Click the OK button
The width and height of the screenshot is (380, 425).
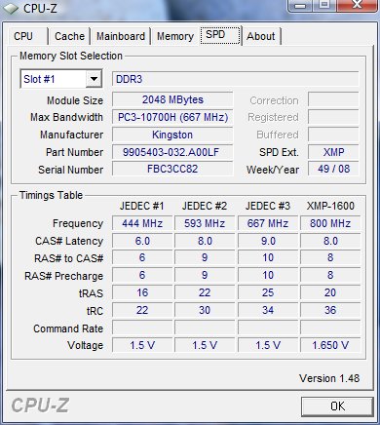point(337,406)
